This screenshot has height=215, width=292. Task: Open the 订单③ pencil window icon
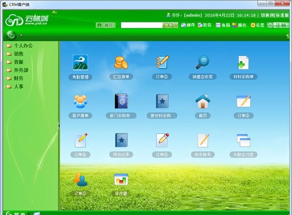243,101
